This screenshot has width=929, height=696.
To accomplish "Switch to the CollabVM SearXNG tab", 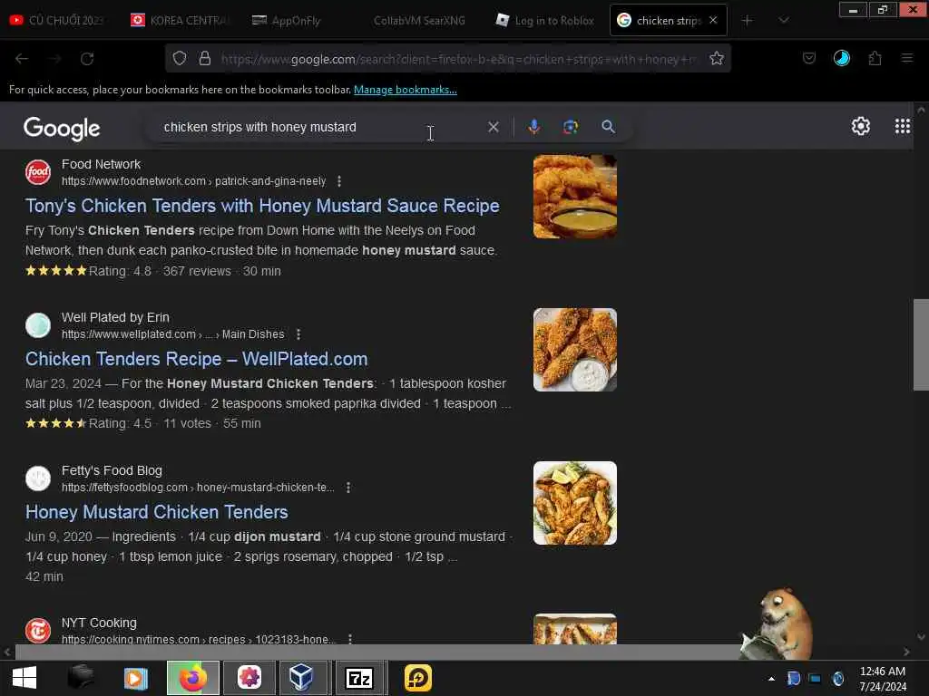I will pyautogui.click(x=418, y=20).
